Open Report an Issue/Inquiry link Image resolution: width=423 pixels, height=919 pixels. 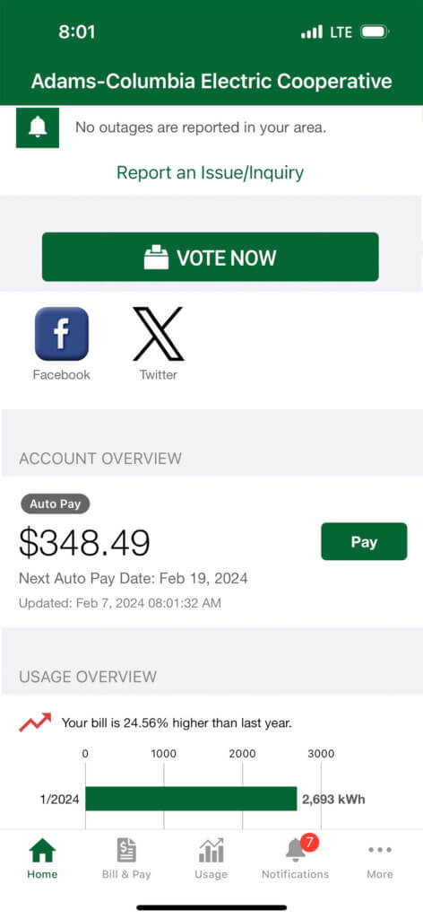click(210, 173)
